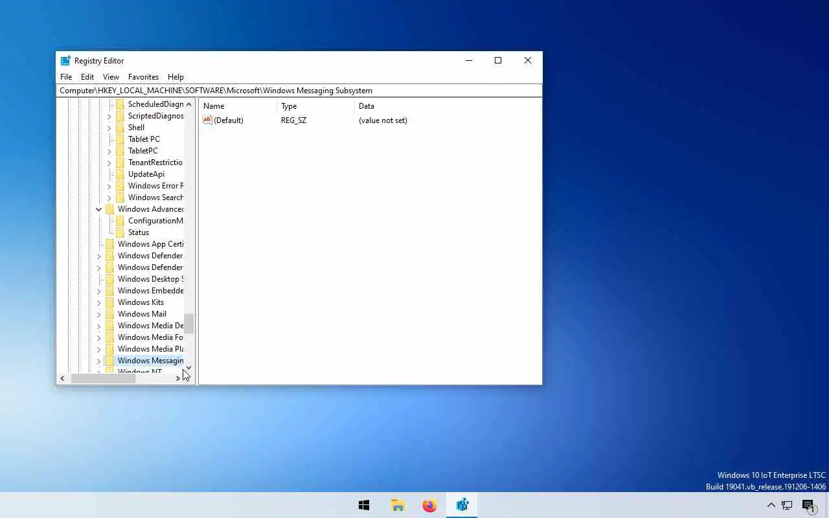Click the horizontal scrollbar right arrow

tap(178, 379)
